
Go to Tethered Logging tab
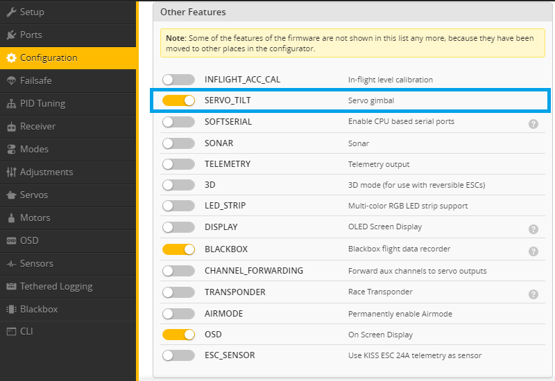(x=55, y=286)
